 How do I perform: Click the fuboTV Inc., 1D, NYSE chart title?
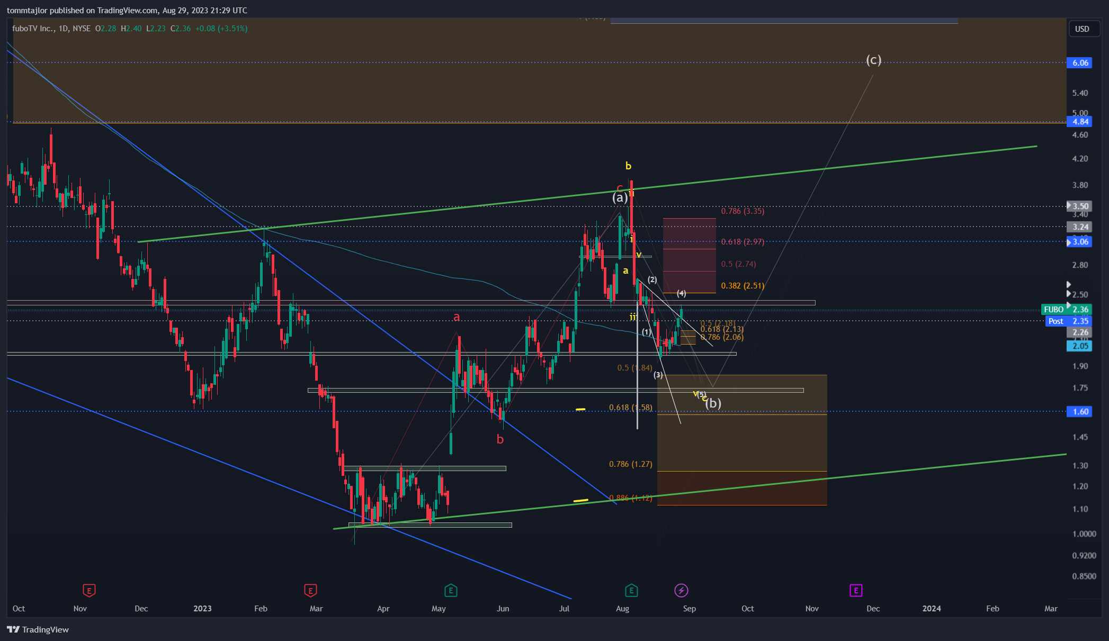(51, 29)
